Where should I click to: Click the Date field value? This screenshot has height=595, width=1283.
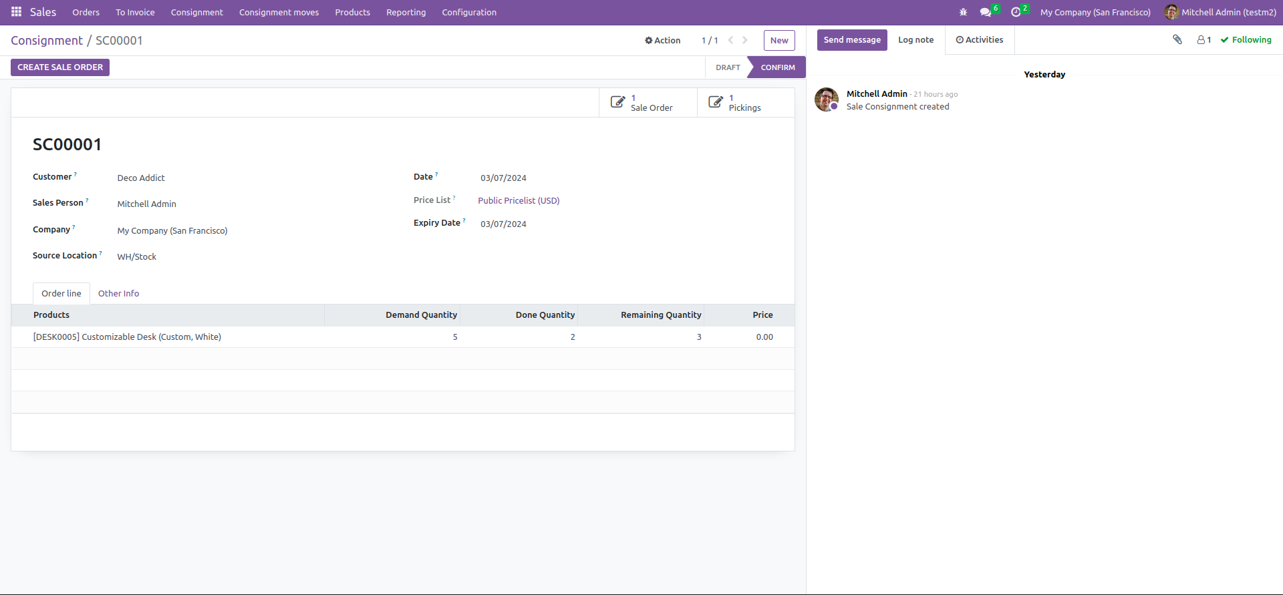point(503,178)
